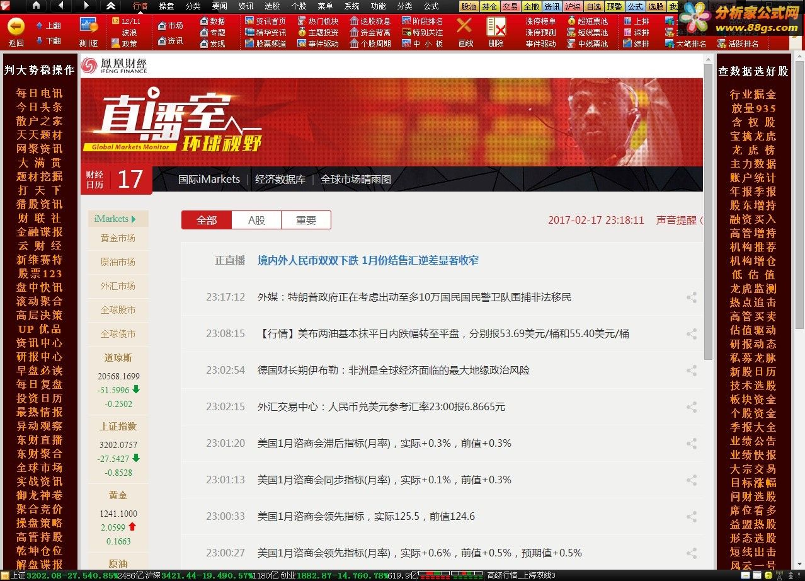
Task: Open the live headline 境内外人民币双双下跌
Action: pyautogui.click(x=368, y=260)
